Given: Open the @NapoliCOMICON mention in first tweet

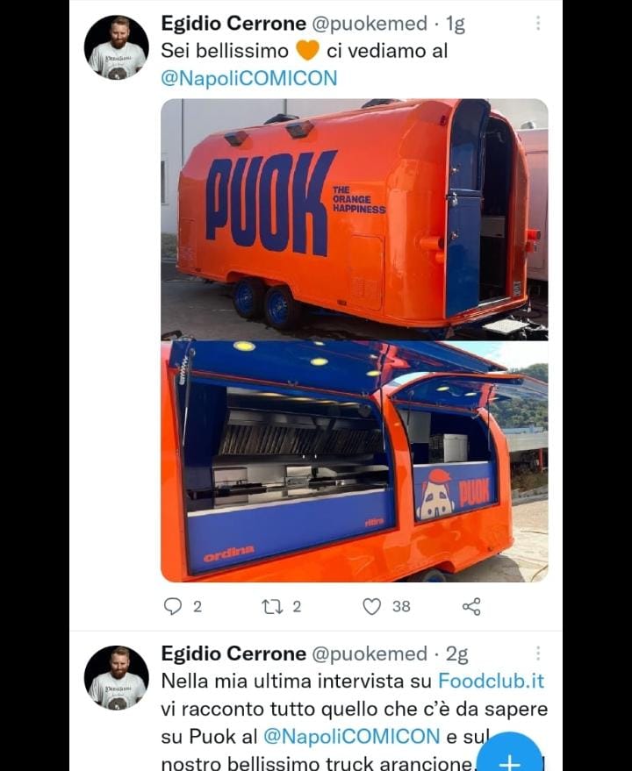Looking at the screenshot, I should click(249, 79).
